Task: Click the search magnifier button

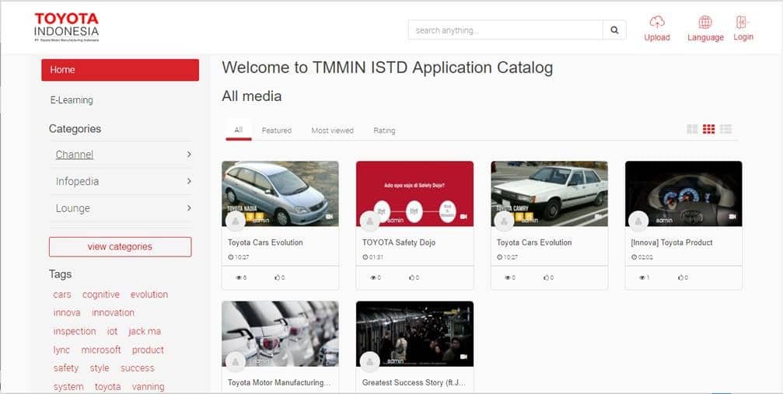Action: click(x=614, y=30)
